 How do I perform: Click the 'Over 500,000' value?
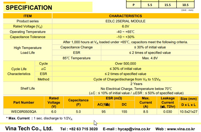[125, 64]
